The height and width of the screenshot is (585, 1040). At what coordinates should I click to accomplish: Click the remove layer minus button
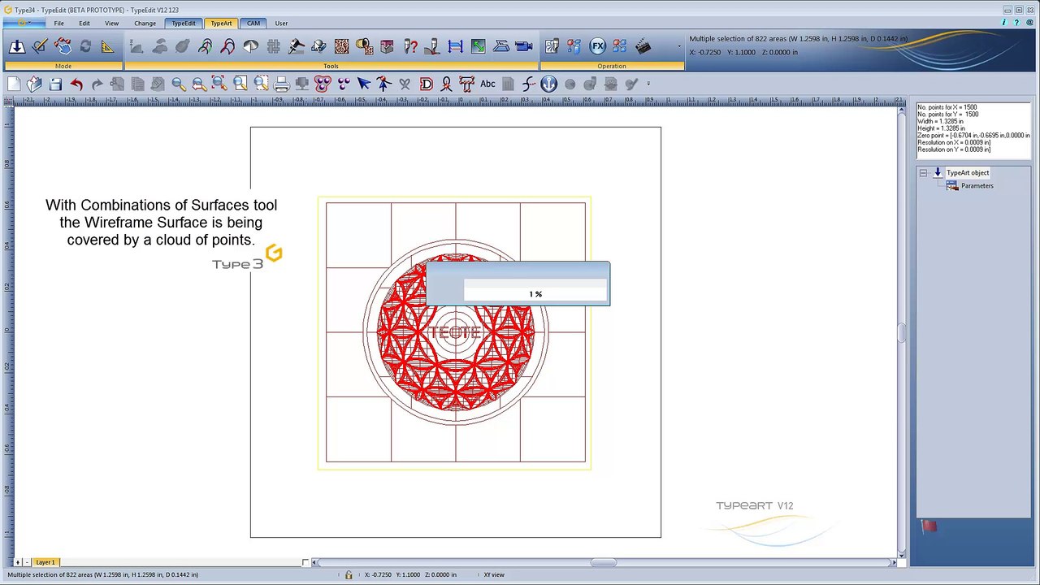pyautogui.click(x=27, y=562)
